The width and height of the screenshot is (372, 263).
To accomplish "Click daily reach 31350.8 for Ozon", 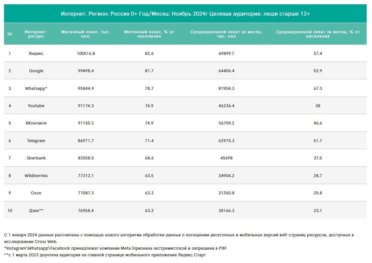I will click(x=226, y=193).
